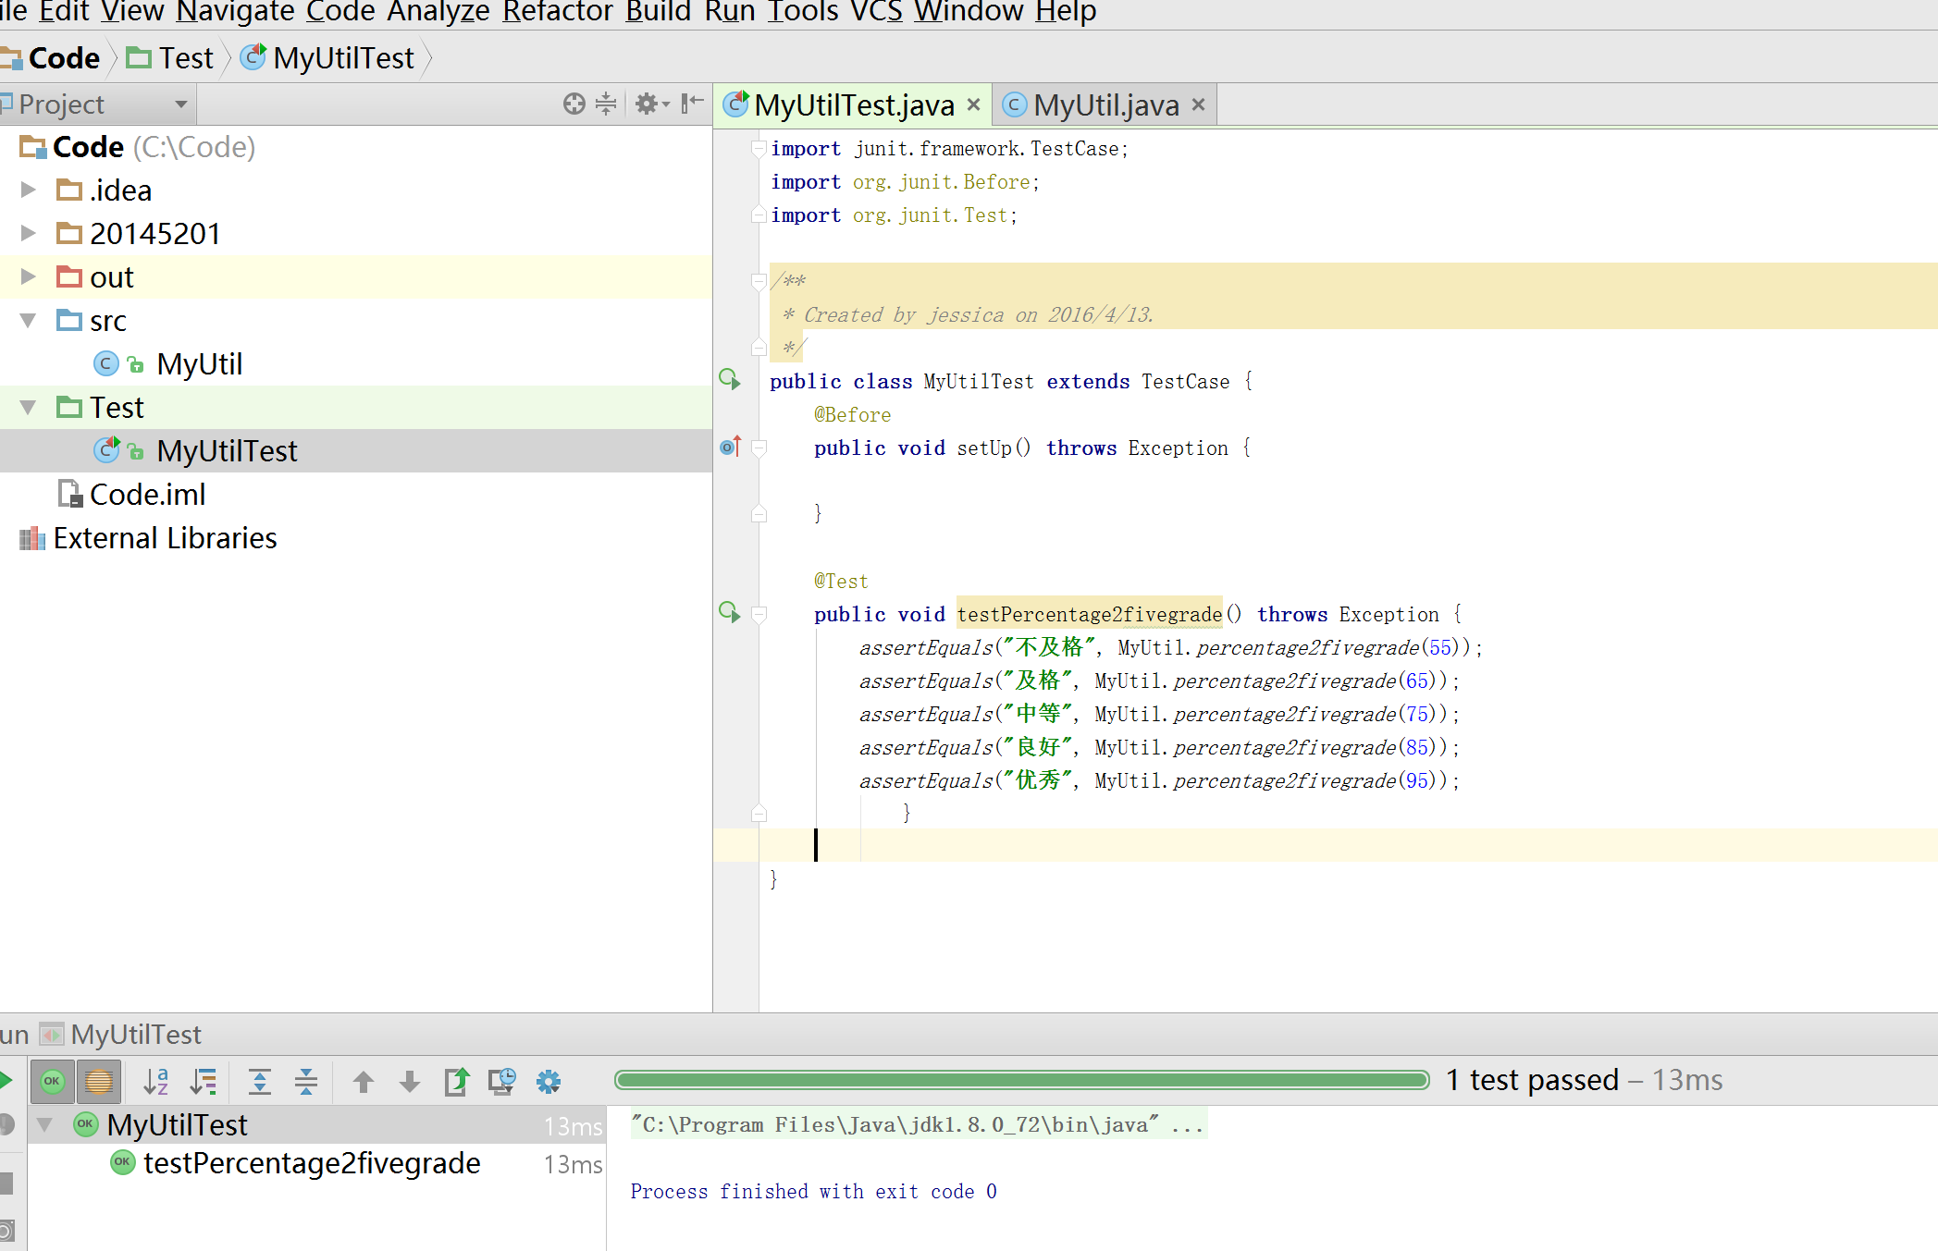This screenshot has width=1938, height=1251.
Task: Open the Refactor menu
Action: click(x=558, y=12)
